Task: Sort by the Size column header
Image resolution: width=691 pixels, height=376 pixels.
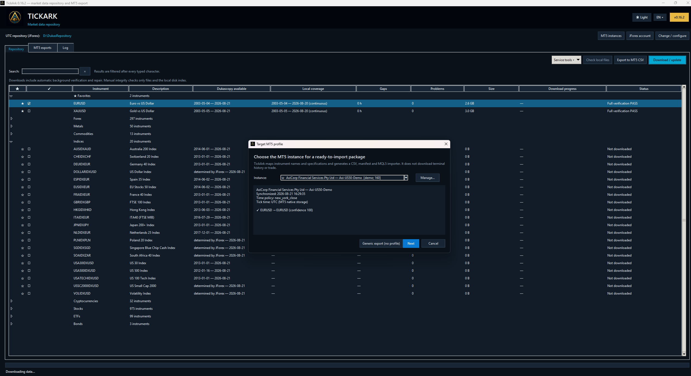Action: [491, 89]
